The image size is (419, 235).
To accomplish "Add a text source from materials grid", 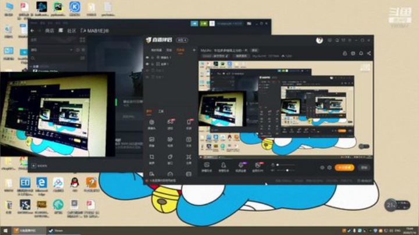I will [x=189, y=142].
